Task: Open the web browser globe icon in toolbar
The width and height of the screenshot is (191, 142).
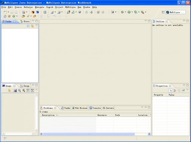Action: click(x=79, y=12)
